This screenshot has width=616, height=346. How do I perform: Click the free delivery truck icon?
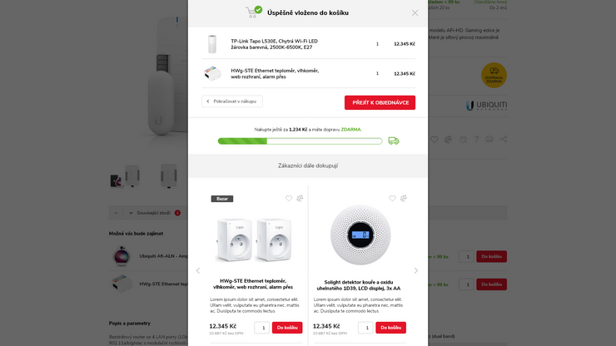click(x=393, y=141)
